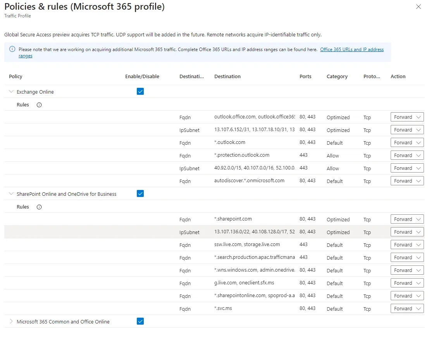The image size is (429, 349).
Task: Click the 40.92.0.0/15 IpSubnet destination cell
Action: 255,168
